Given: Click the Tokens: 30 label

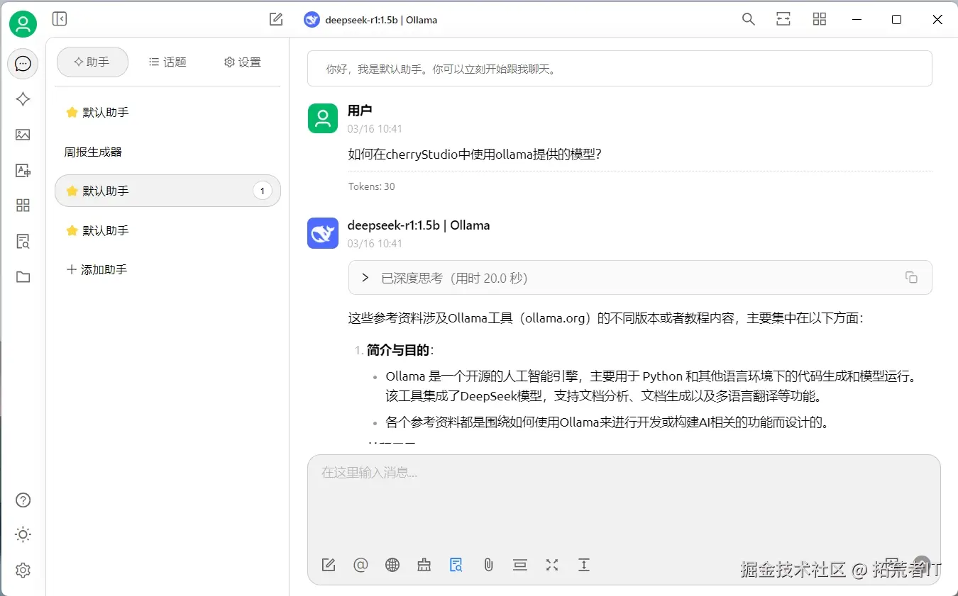Looking at the screenshot, I should point(371,187).
